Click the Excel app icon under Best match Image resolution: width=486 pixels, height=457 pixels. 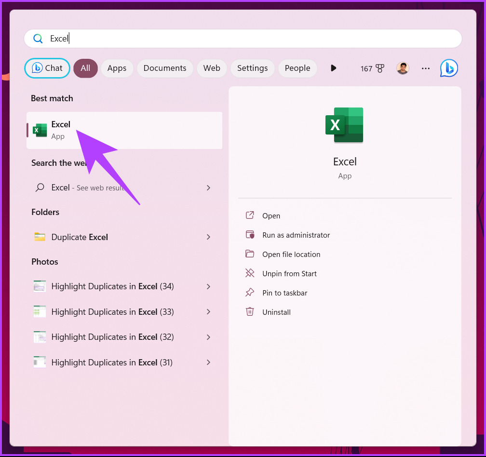40,130
